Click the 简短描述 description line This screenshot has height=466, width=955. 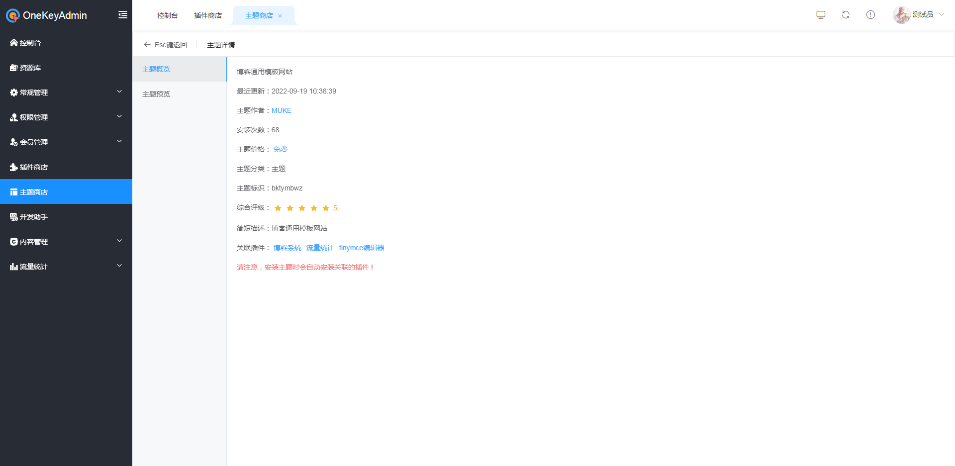pos(282,228)
